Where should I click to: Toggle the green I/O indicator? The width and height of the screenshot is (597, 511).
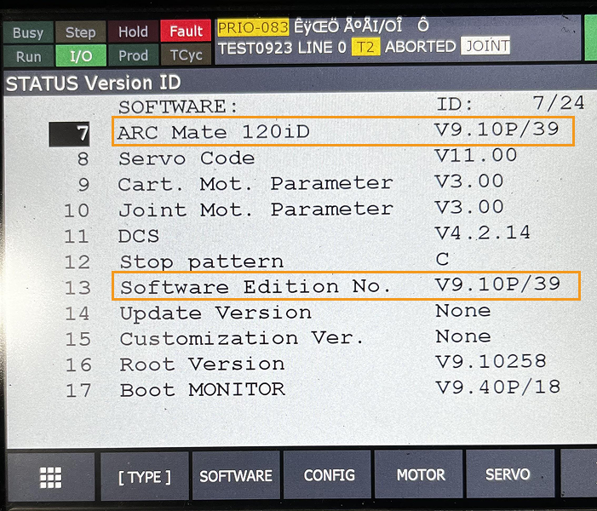tap(81, 56)
